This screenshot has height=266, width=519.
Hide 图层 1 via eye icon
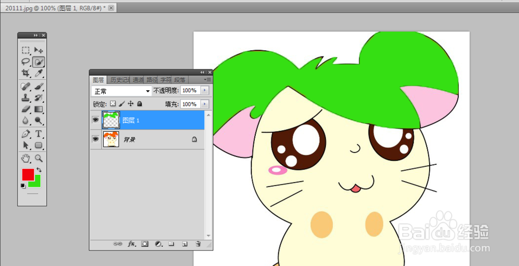95,120
